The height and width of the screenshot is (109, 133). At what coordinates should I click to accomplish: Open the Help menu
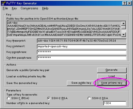[x=45, y=8]
